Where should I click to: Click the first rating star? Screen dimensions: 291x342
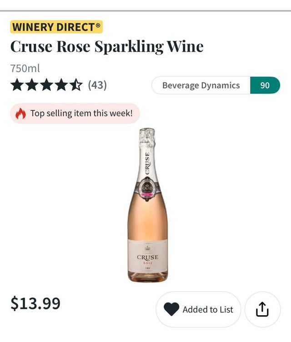(17, 85)
